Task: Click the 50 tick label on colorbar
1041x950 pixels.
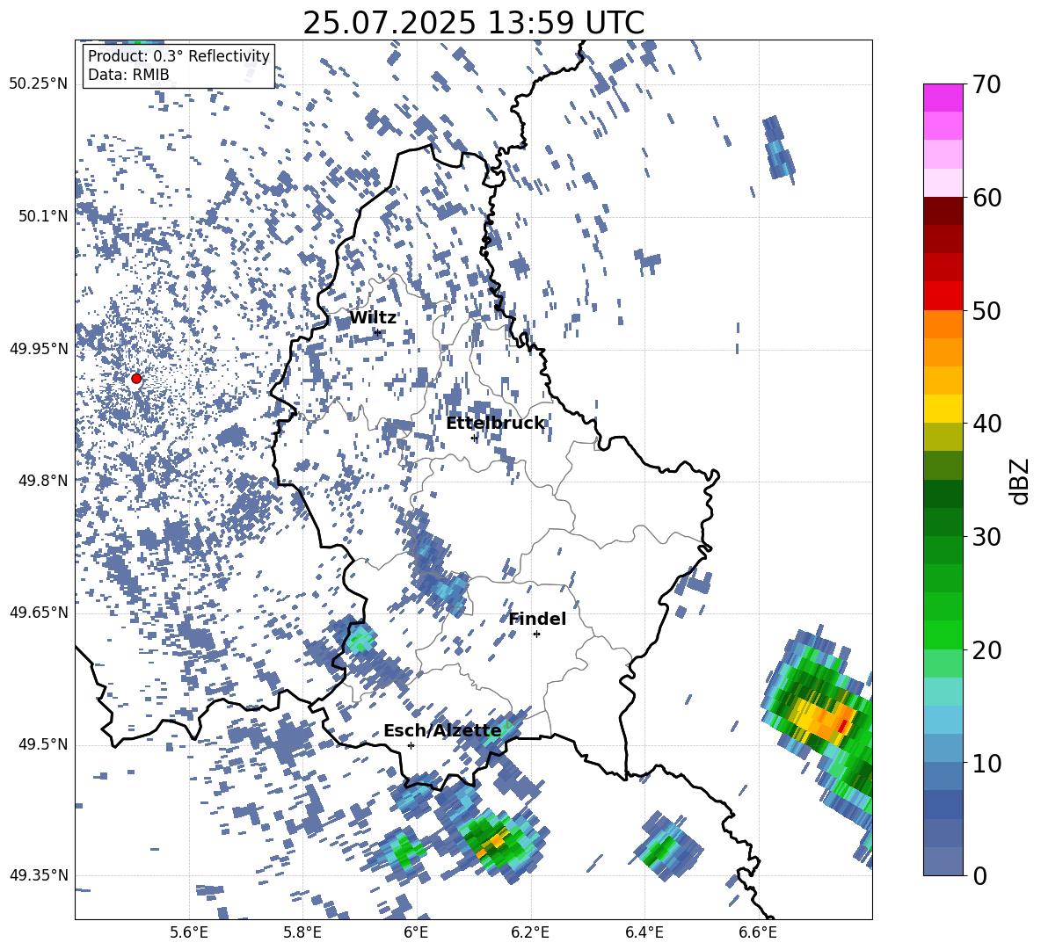Action: 986,310
